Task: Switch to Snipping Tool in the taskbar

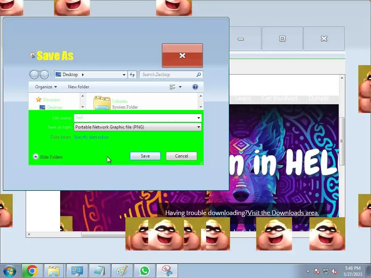Action: pos(167,271)
